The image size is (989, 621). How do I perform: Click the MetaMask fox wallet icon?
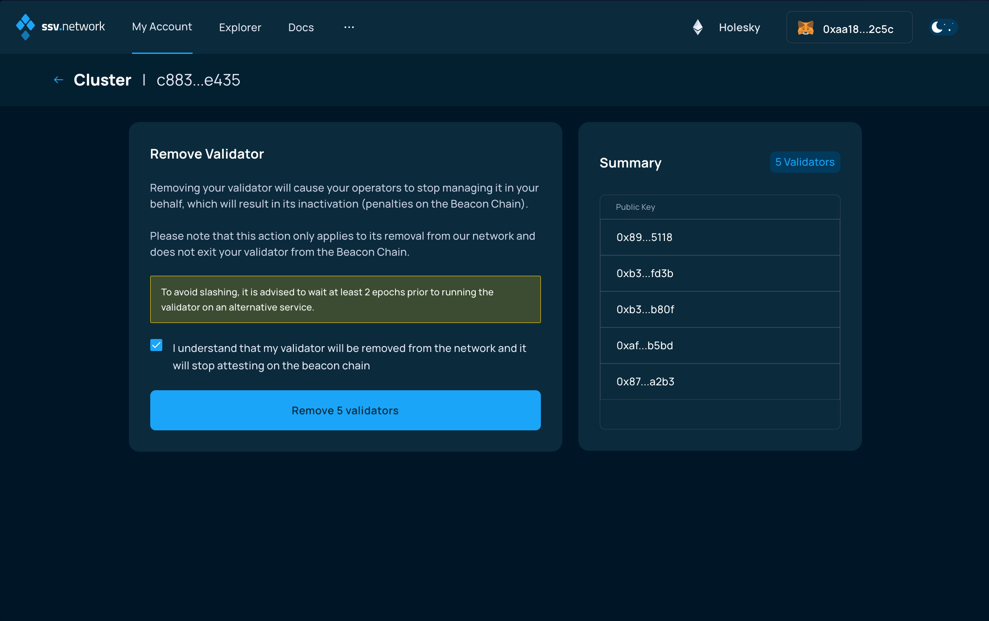coord(806,28)
